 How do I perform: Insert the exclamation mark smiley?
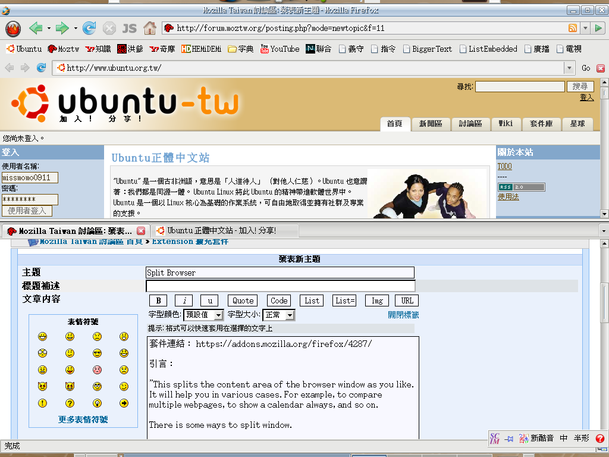43,403
